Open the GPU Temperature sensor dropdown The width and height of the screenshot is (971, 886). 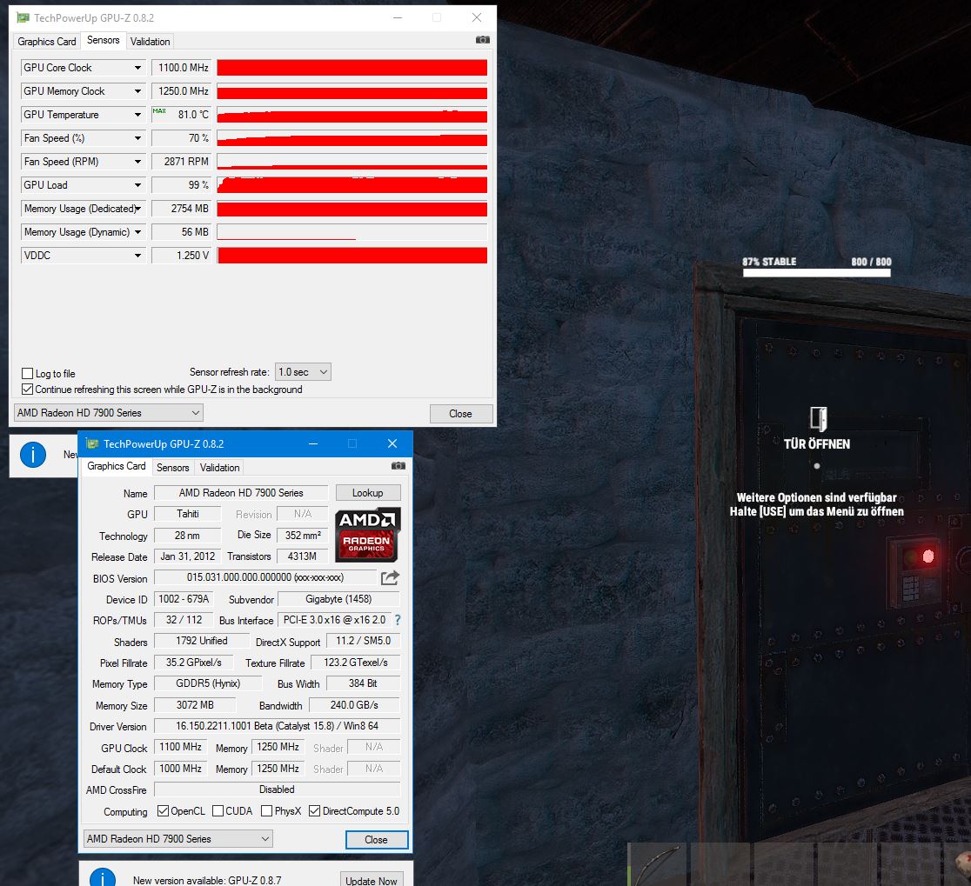137,115
